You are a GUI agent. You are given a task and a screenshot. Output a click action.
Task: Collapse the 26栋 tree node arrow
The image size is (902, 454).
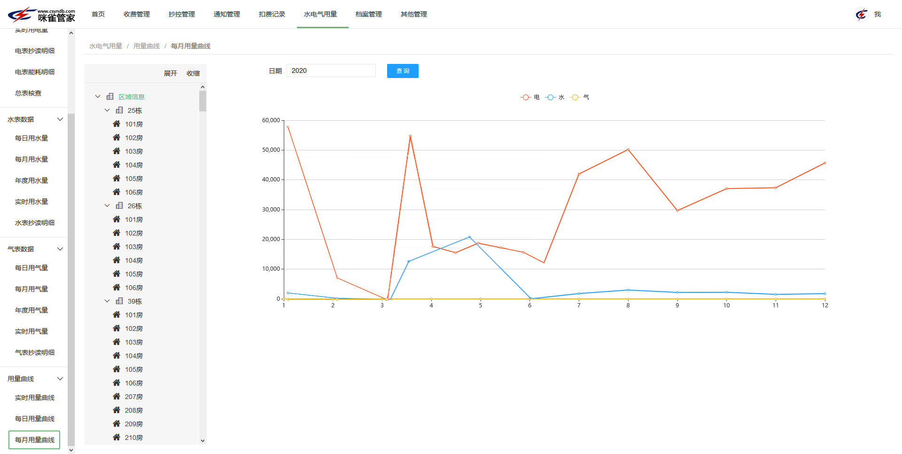[107, 205]
